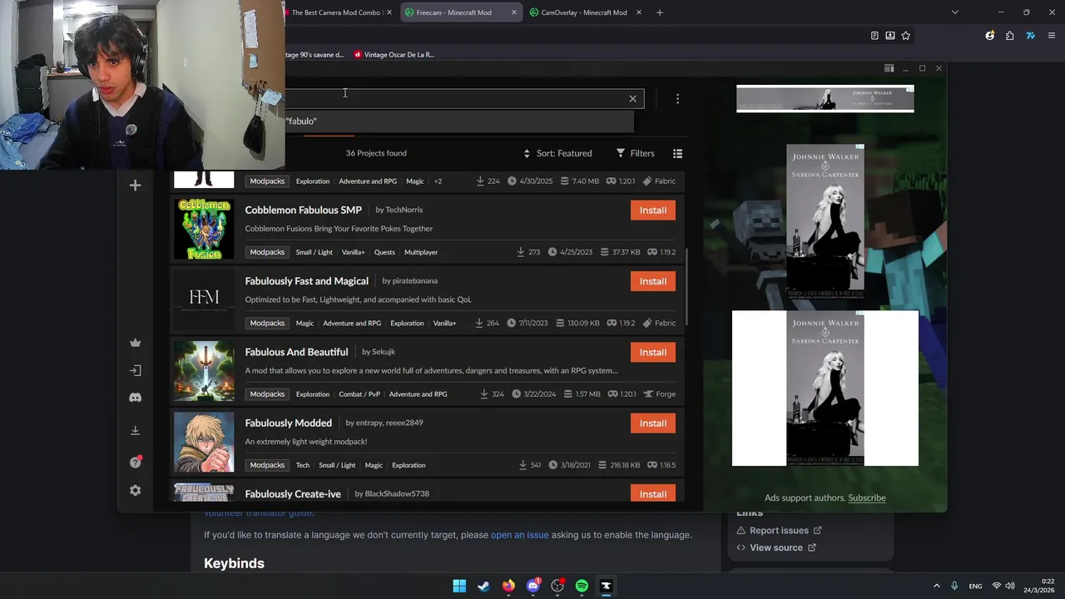
Task: Install Fabulously Modded modpack
Action: [652, 423]
